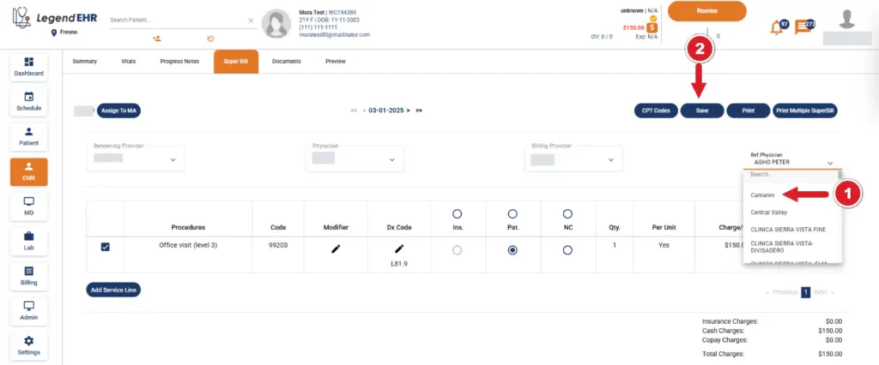Screen dimensions: 879x365
Task: Type in the Search Patient field
Action: 176,19
